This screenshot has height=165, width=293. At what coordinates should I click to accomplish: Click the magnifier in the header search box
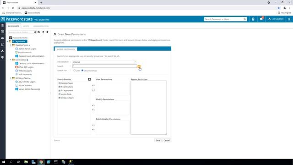244,19
